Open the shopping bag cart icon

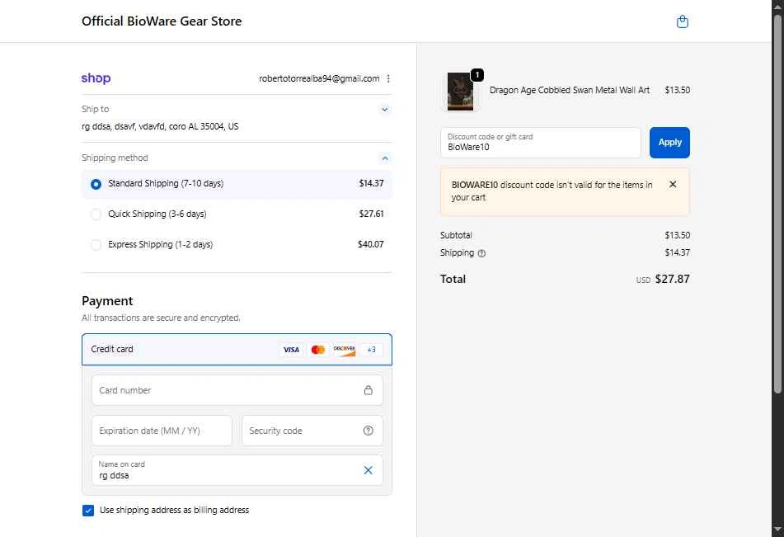point(682,21)
